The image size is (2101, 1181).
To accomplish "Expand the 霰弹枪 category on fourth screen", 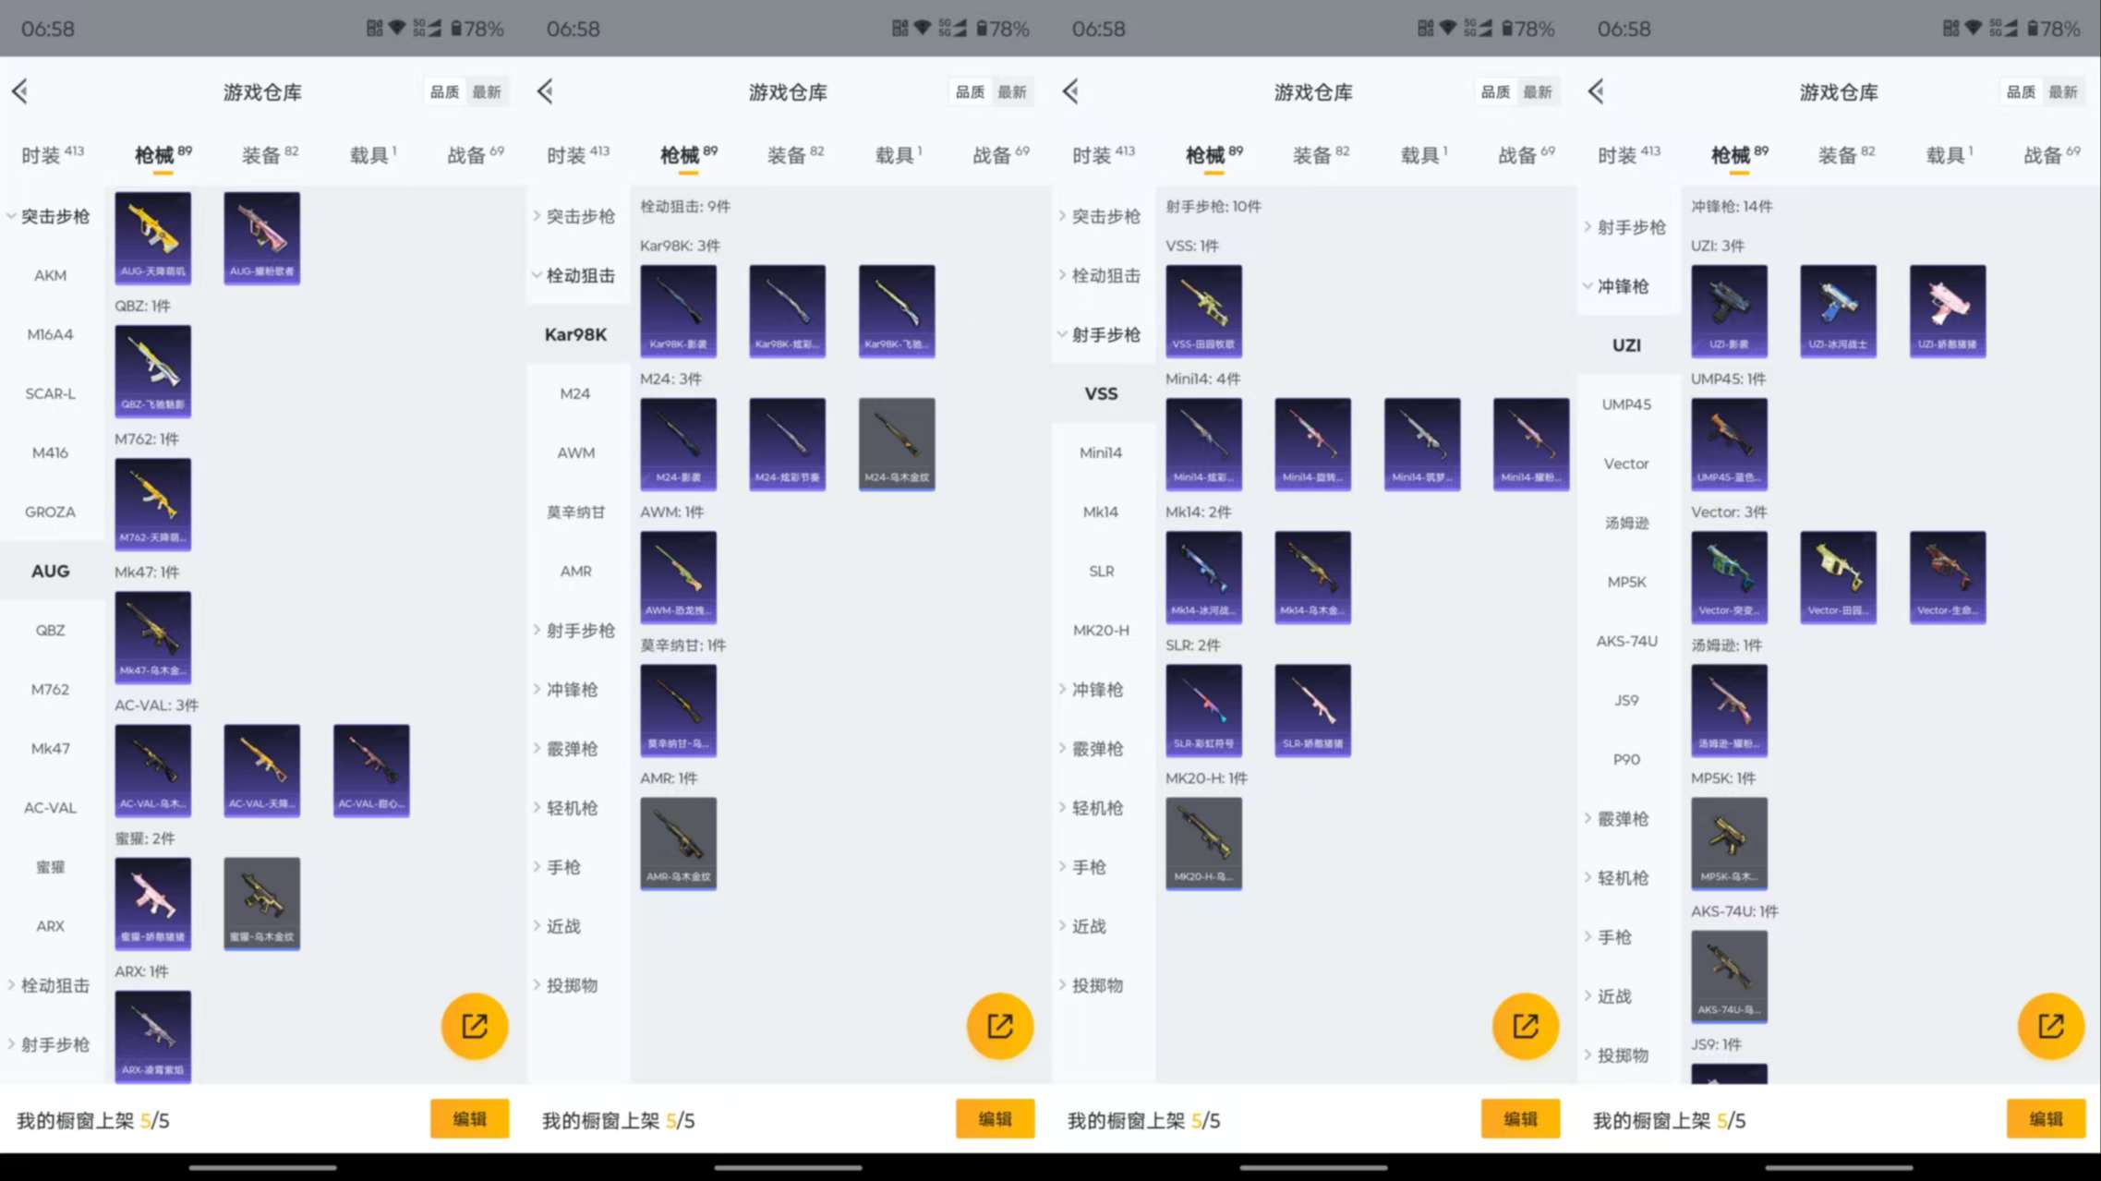I will point(1623,818).
